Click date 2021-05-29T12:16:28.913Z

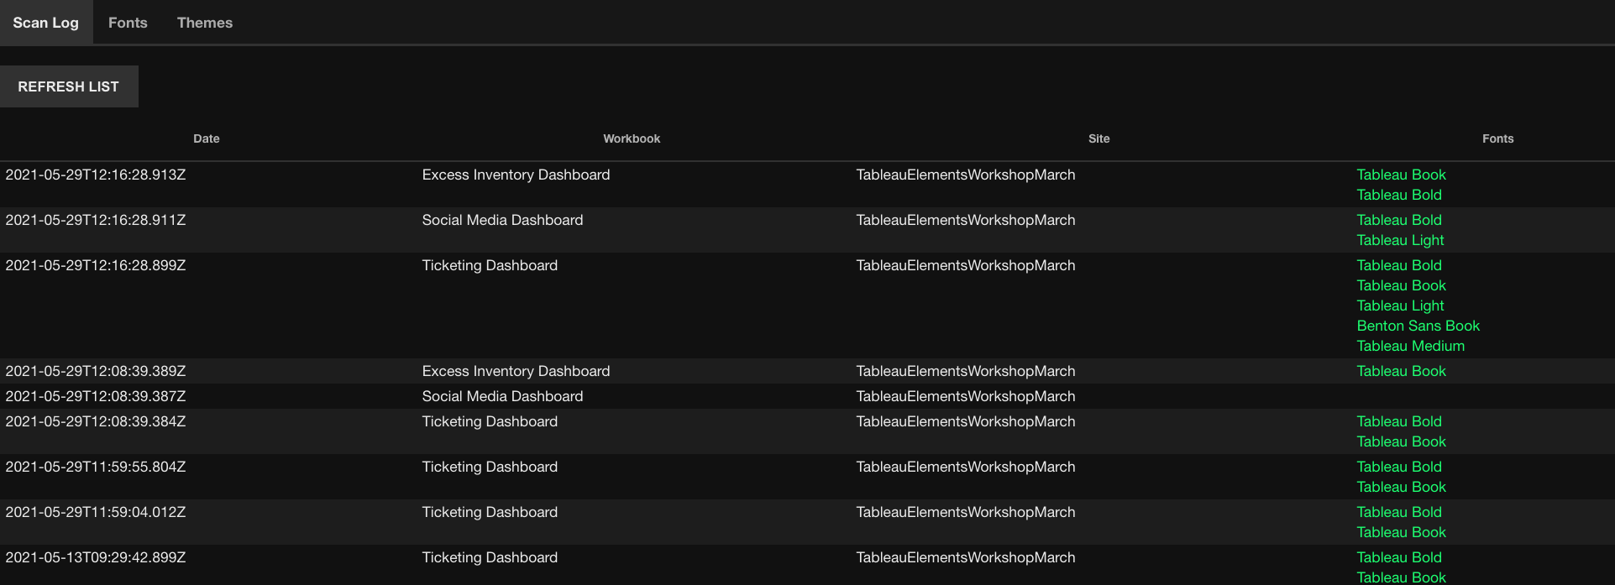pyautogui.click(x=96, y=175)
